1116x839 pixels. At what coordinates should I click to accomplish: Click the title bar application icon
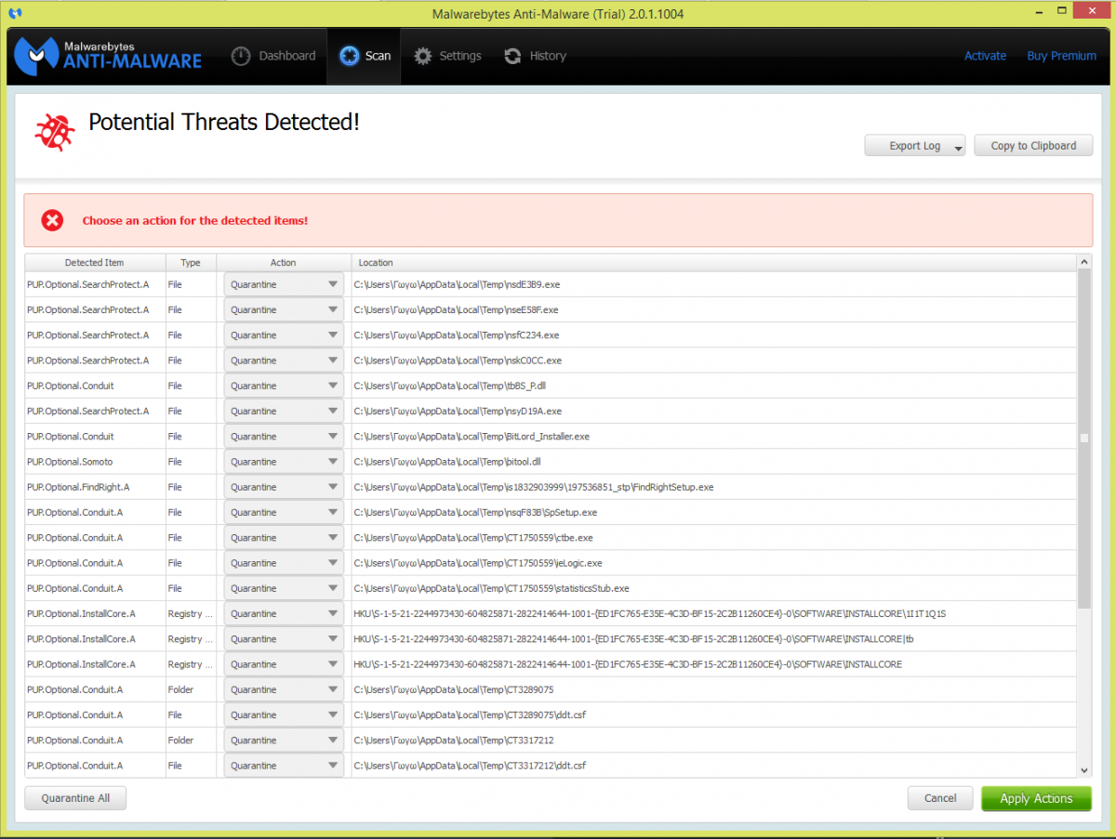pos(15,13)
